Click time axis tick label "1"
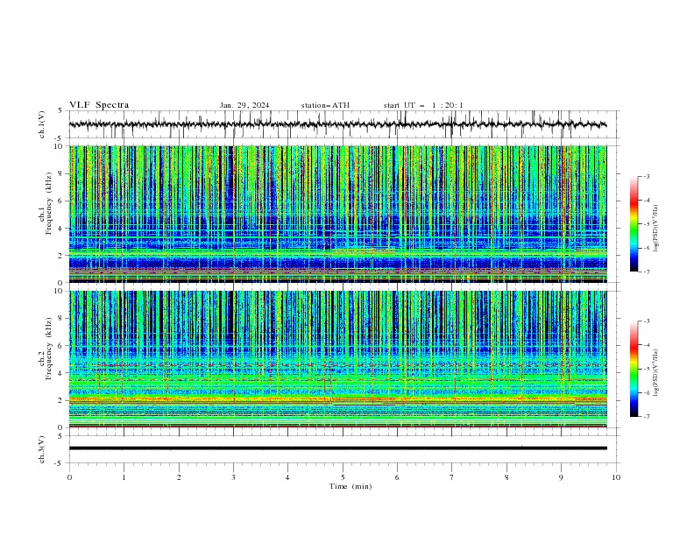694x536 pixels. 124,477
